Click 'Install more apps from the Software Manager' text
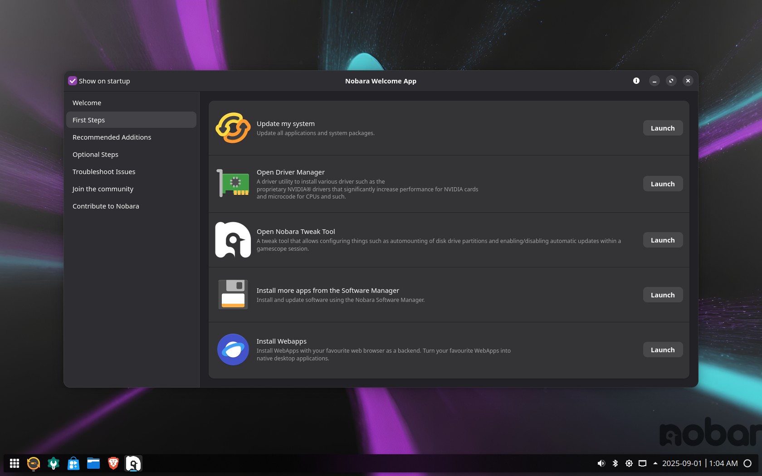The height and width of the screenshot is (476, 762). pos(328,291)
